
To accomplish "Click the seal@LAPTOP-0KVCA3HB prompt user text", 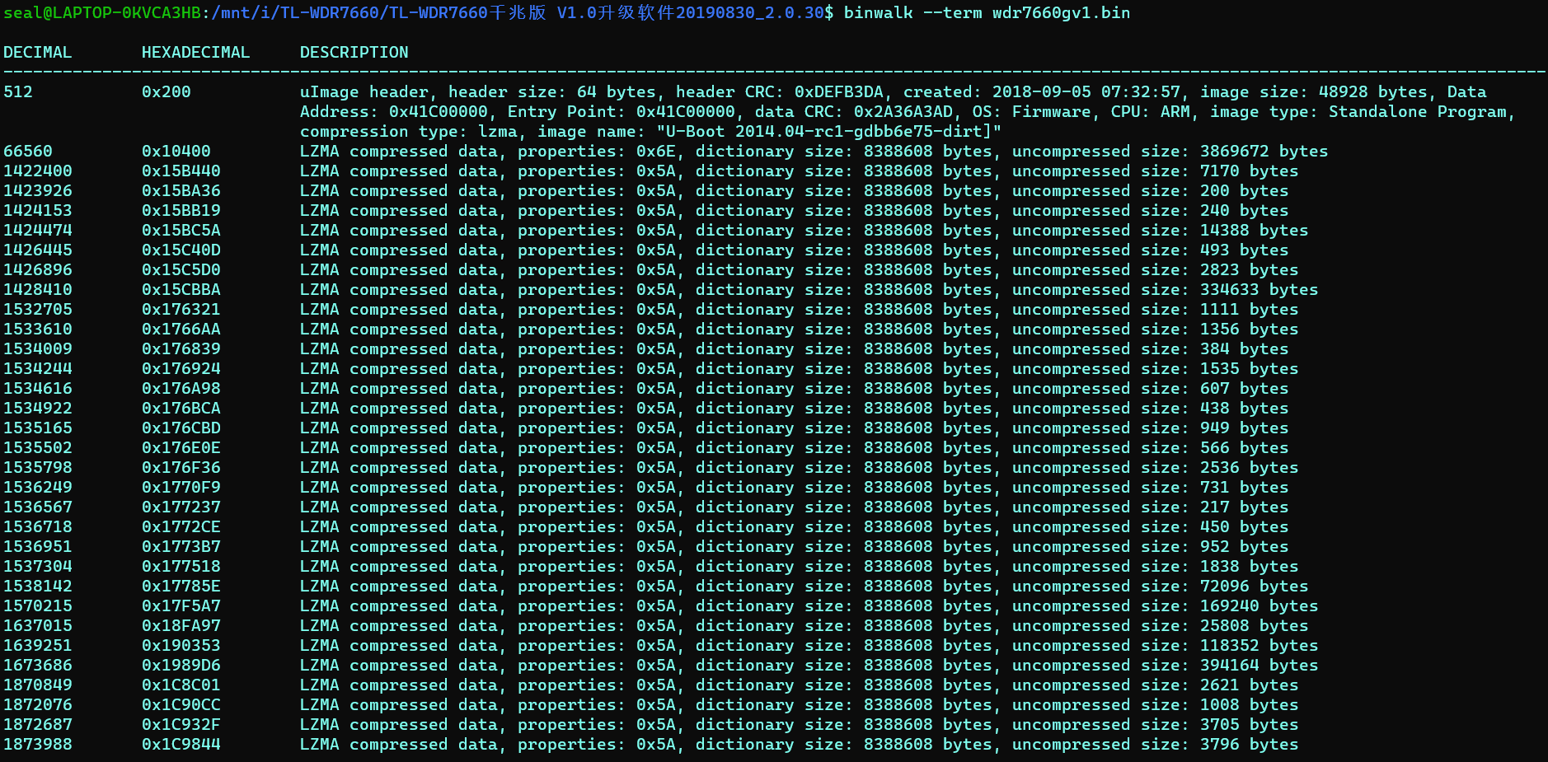I will pos(103,12).
